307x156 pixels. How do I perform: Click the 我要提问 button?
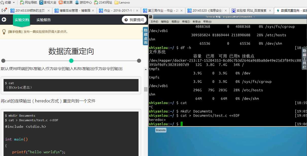pos(134,20)
